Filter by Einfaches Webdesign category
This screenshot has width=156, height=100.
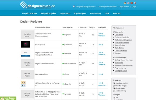pyautogui.click(x=122, y=37)
